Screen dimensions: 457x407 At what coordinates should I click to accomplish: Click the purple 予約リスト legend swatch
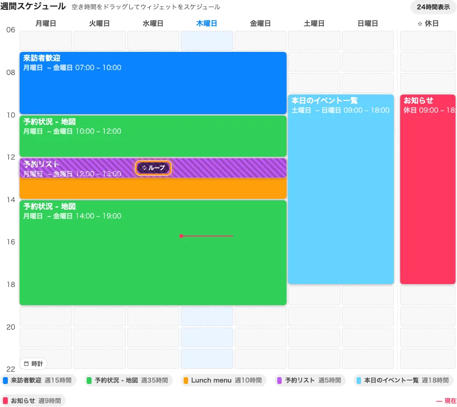tap(279, 381)
